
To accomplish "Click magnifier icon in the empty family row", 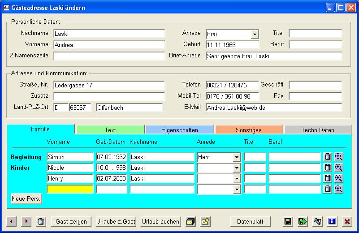I will click(x=339, y=189).
